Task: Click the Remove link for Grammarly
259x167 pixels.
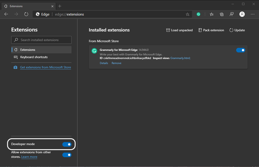Action: (x=116, y=63)
